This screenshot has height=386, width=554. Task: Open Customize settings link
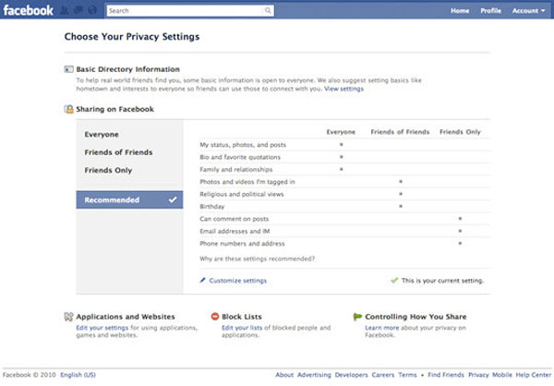(238, 281)
